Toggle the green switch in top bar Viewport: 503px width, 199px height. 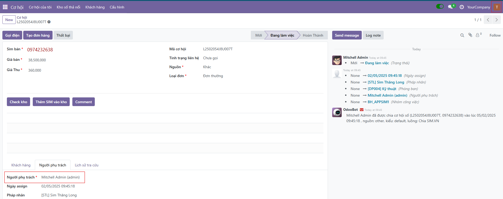[x=440, y=7]
